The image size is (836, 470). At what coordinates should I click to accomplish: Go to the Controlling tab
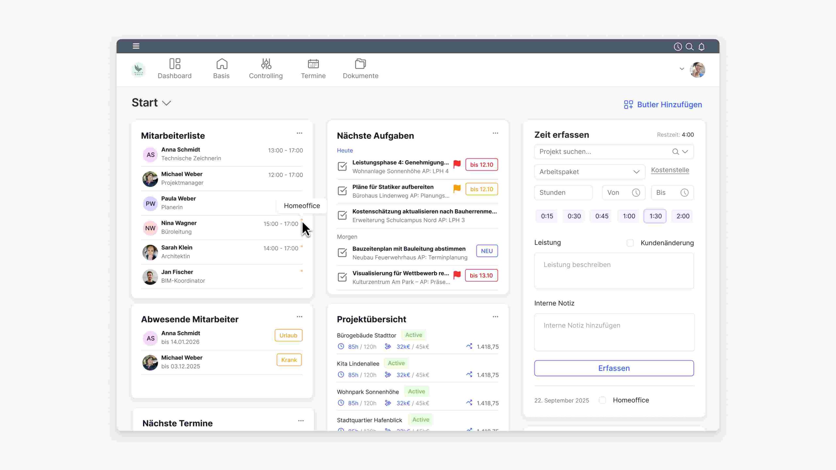pos(266,69)
